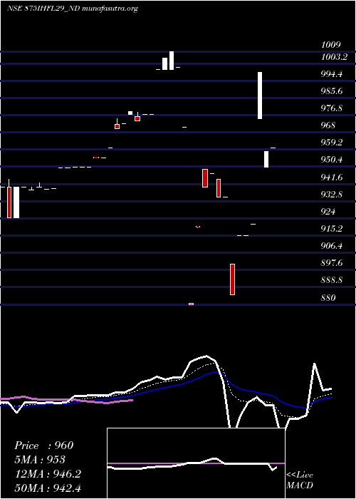Click the tall white candle reaching 994.4

[x=260, y=96]
